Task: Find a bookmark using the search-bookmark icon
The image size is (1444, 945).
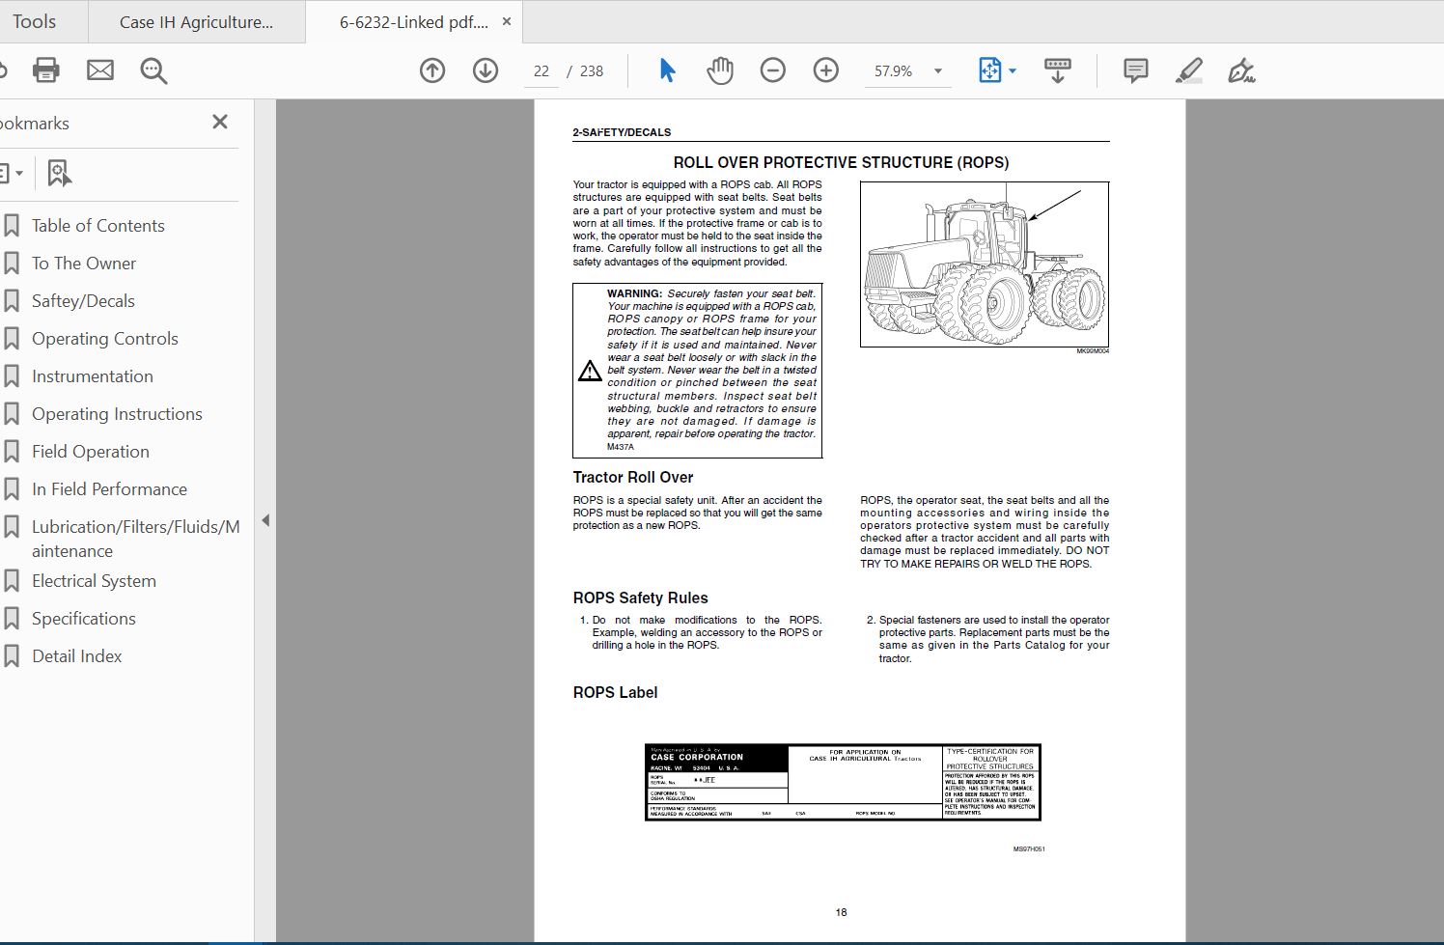Action: click(60, 174)
